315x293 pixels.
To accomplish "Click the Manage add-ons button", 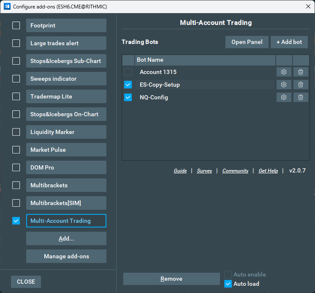I will pos(66,256).
